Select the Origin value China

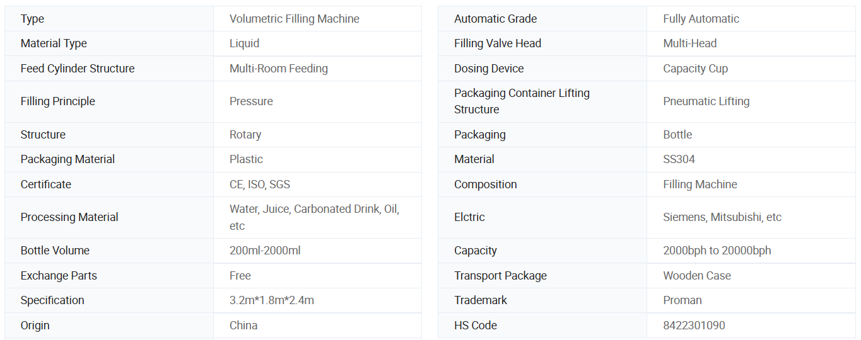pos(243,326)
